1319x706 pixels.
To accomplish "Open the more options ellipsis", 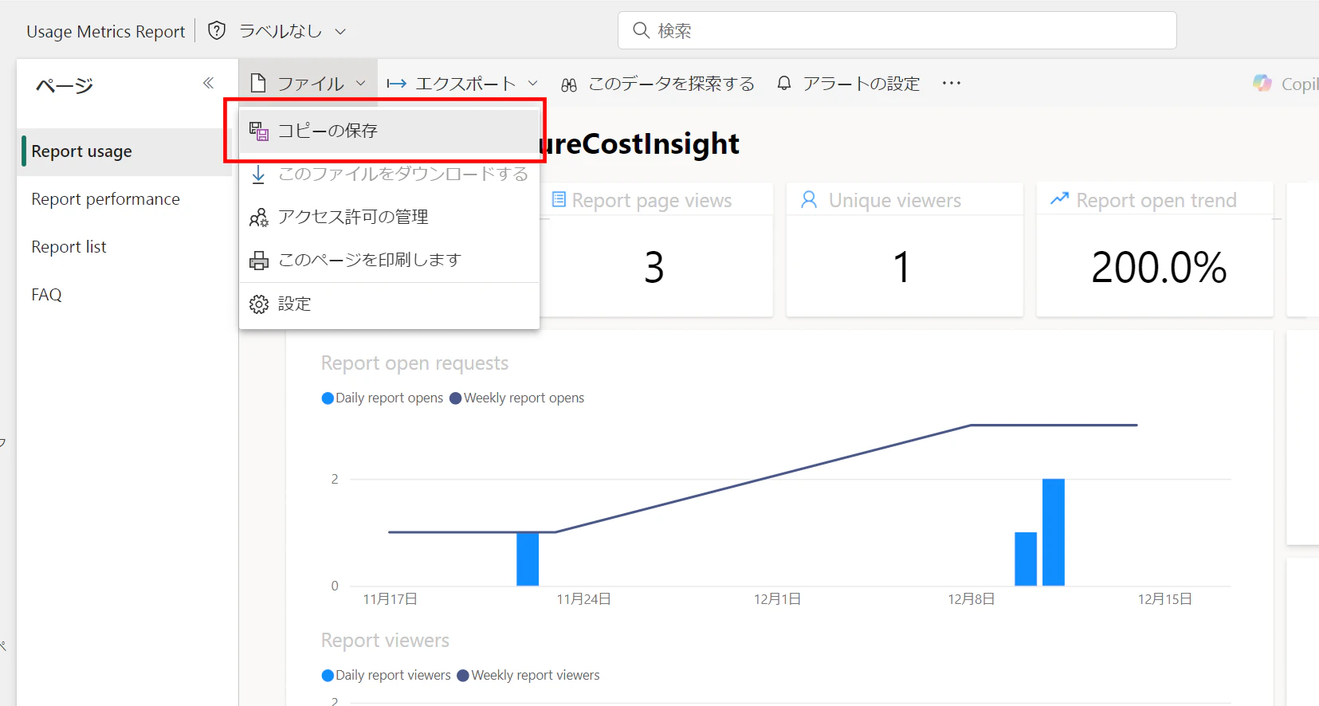I will pyautogui.click(x=951, y=83).
